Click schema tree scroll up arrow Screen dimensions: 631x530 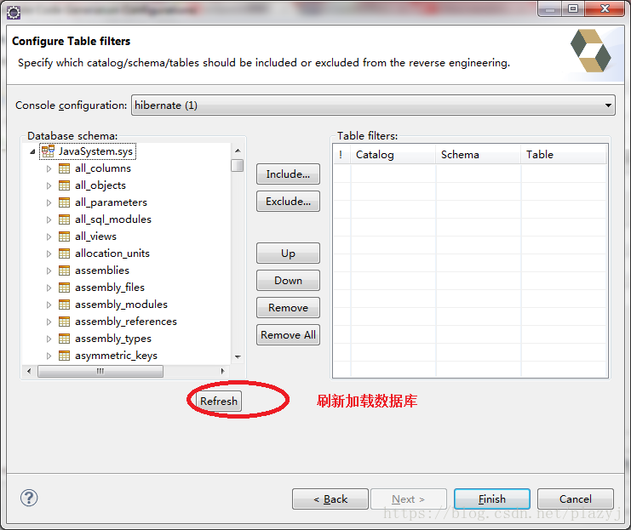tap(238, 151)
